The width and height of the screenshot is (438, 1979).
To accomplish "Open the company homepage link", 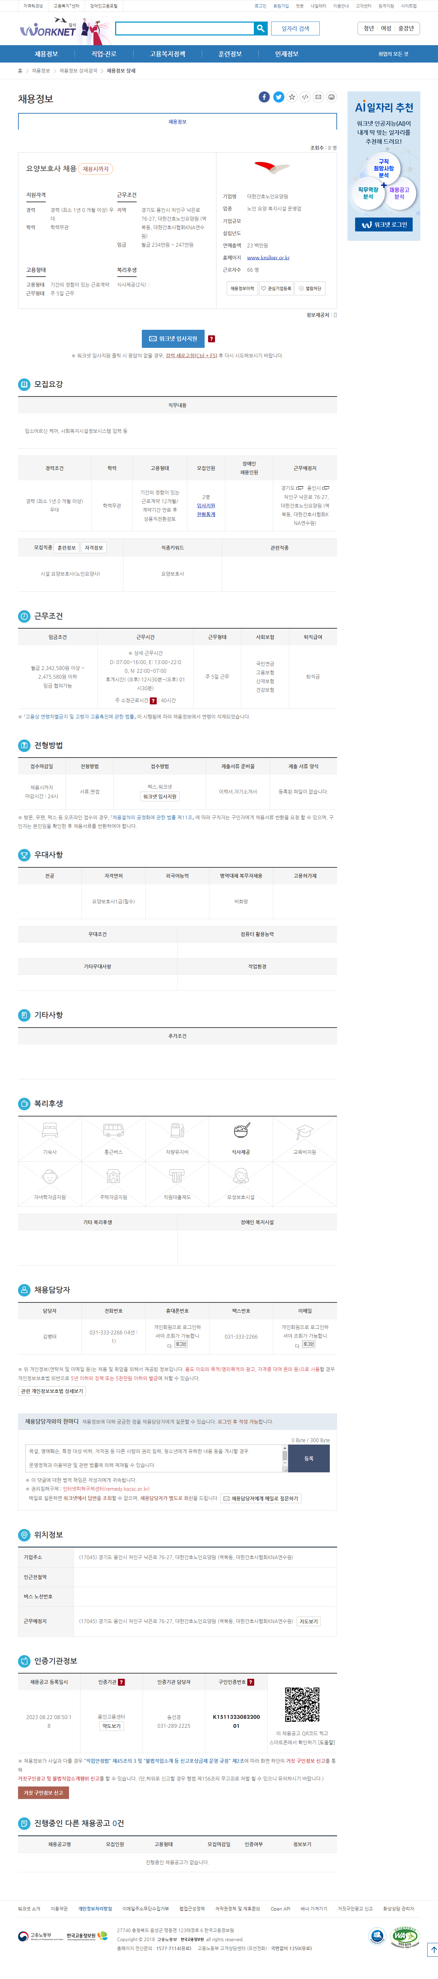I will click(x=268, y=258).
